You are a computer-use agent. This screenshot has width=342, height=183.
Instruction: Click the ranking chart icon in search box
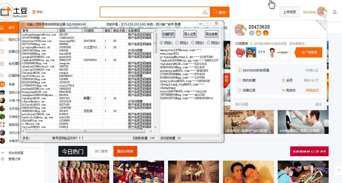pyautogui.click(x=205, y=12)
